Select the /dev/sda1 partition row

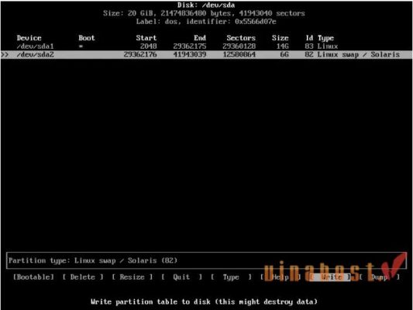coord(206,46)
